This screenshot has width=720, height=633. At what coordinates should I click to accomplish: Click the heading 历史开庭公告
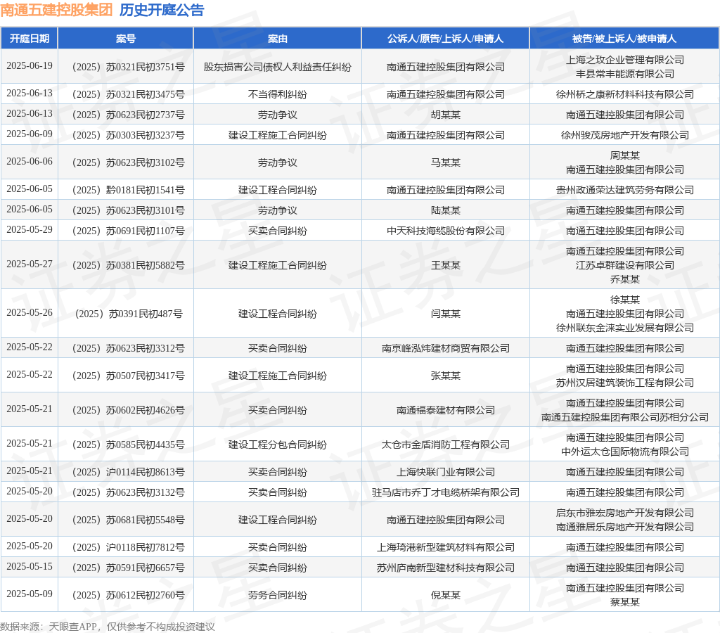[x=162, y=10]
